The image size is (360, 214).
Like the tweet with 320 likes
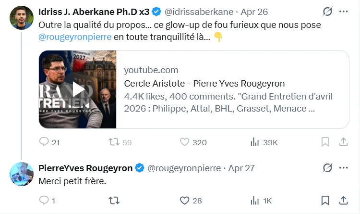click(184, 142)
